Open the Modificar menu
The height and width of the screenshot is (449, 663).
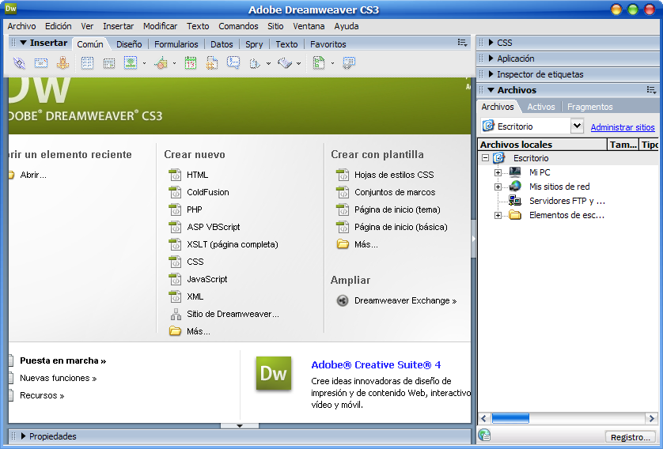[160, 26]
